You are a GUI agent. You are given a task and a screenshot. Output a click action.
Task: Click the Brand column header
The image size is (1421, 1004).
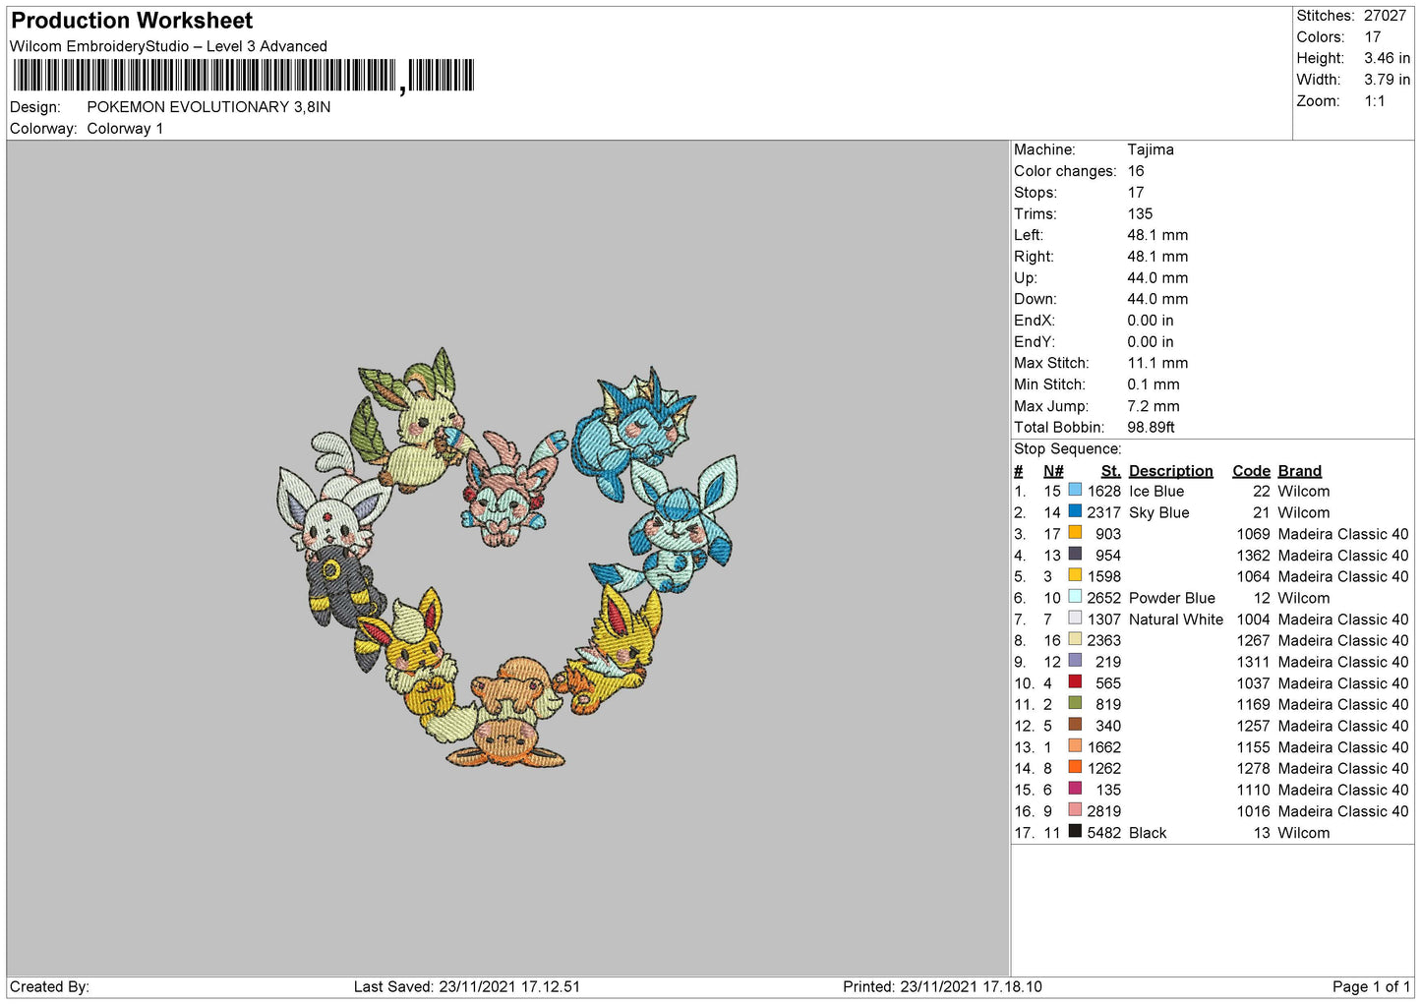click(x=1299, y=471)
